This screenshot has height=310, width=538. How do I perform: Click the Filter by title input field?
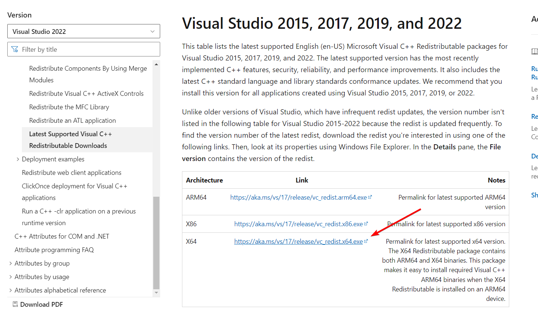[x=83, y=49]
